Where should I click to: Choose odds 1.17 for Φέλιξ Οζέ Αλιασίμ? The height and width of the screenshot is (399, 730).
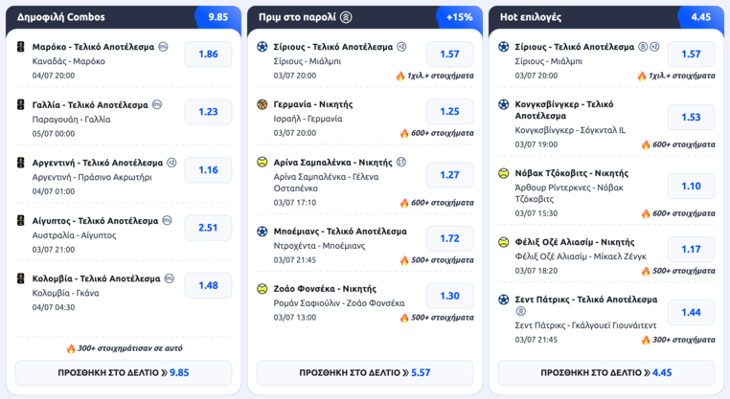click(691, 250)
